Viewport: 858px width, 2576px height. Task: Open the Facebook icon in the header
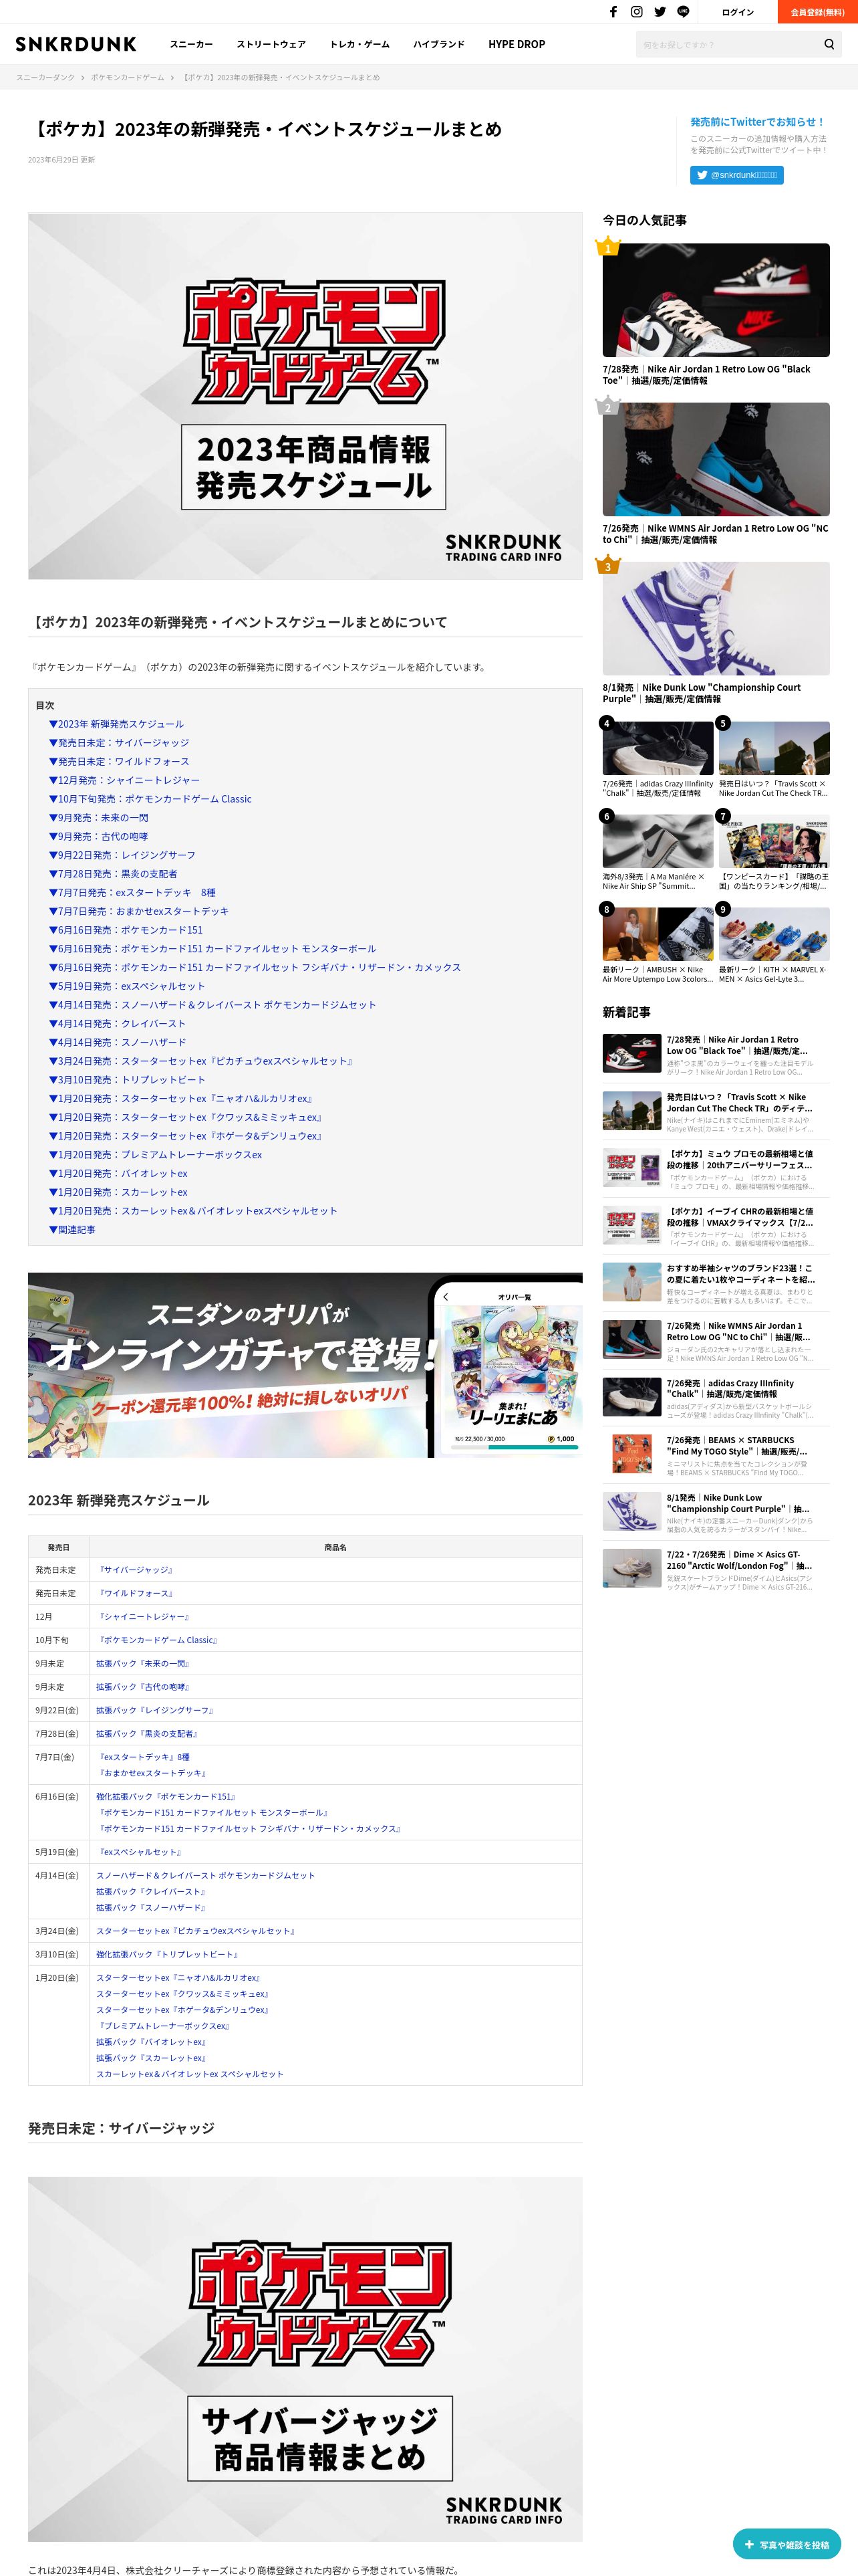[x=613, y=12]
